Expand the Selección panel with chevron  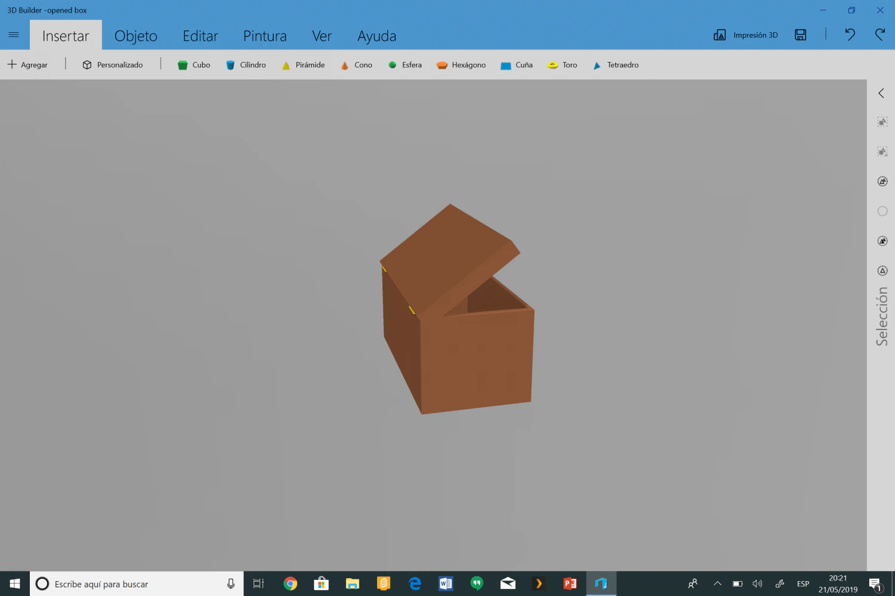[881, 93]
